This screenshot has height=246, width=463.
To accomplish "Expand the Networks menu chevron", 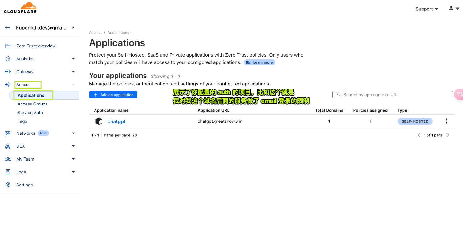I will coord(73,133).
